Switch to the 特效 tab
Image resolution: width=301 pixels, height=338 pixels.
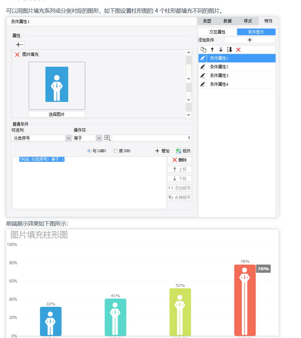click(268, 21)
